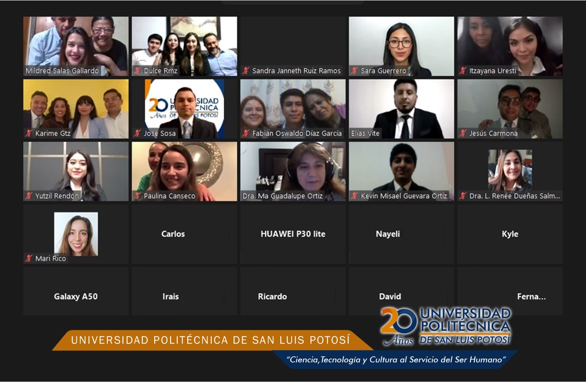The image size is (586, 382).
Task: Click the Universidad Politécnica 20 Años logo
Action: [445, 326]
